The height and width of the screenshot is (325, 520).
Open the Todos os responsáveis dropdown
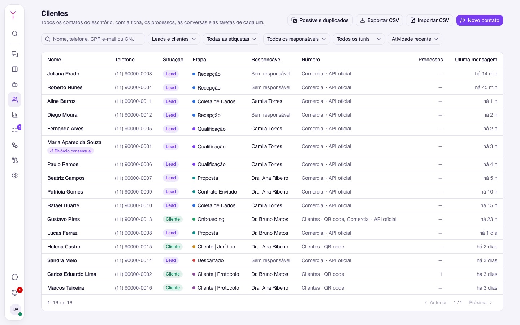296,39
